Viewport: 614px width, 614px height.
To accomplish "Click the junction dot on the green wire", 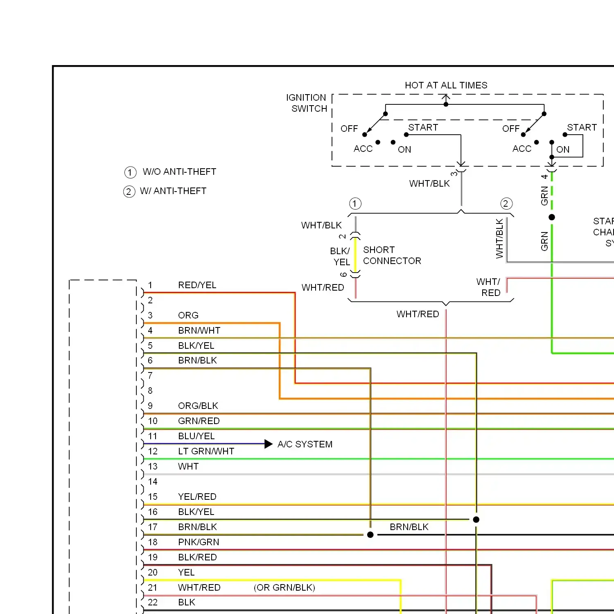I will point(552,217).
